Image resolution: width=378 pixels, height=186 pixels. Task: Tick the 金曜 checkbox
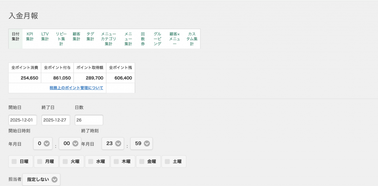pyautogui.click(x=142, y=161)
